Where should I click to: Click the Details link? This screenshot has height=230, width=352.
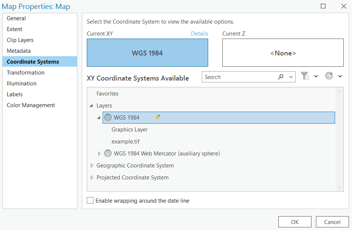[x=199, y=34]
